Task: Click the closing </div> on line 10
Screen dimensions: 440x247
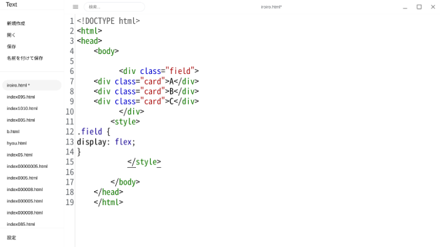Action: (x=131, y=112)
